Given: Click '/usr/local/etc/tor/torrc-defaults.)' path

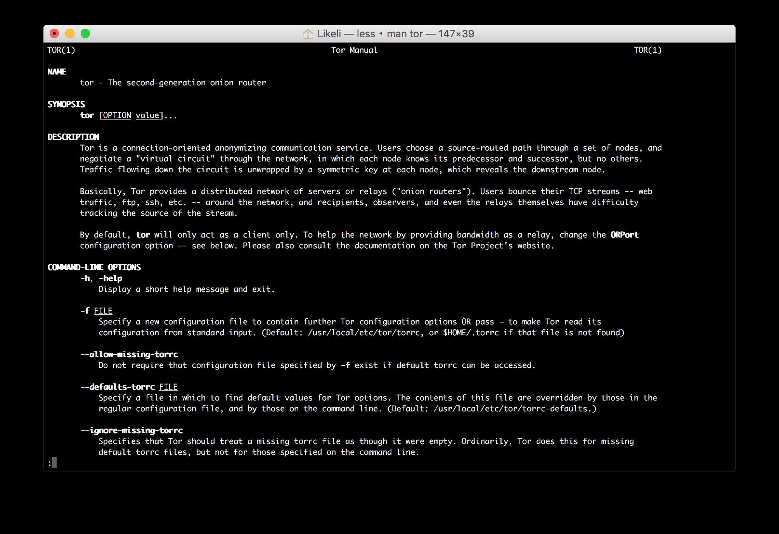Looking at the screenshot, I should (x=515, y=409).
